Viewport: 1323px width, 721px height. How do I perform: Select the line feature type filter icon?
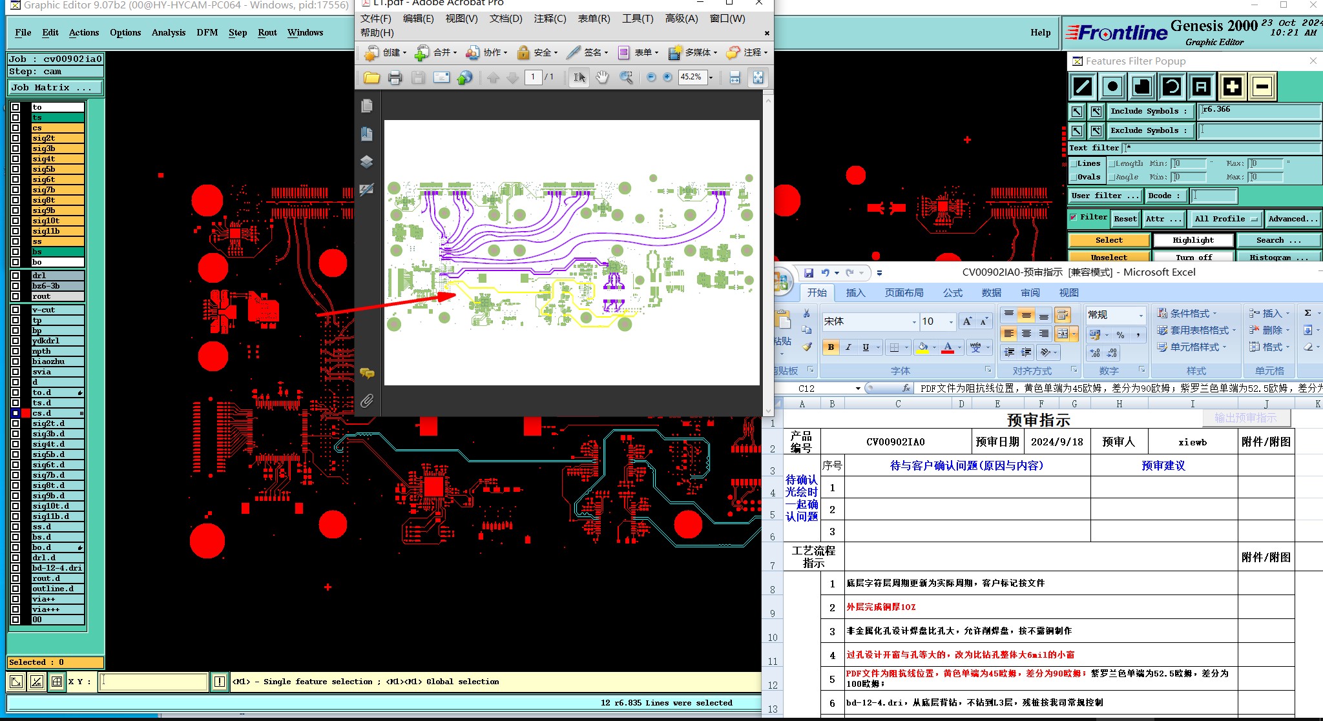pos(1083,86)
